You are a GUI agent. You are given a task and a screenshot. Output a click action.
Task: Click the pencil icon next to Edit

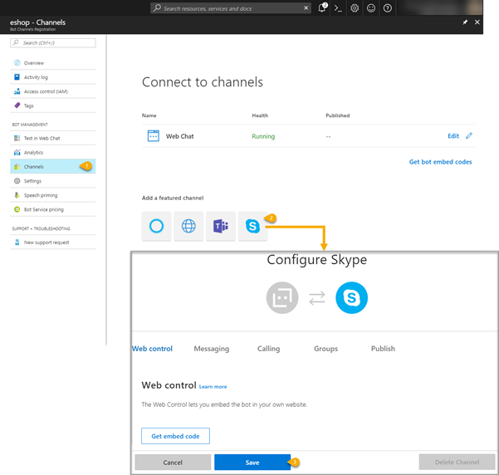click(x=469, y=136)
